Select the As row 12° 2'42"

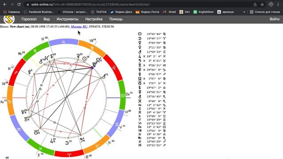pos(152,105)
